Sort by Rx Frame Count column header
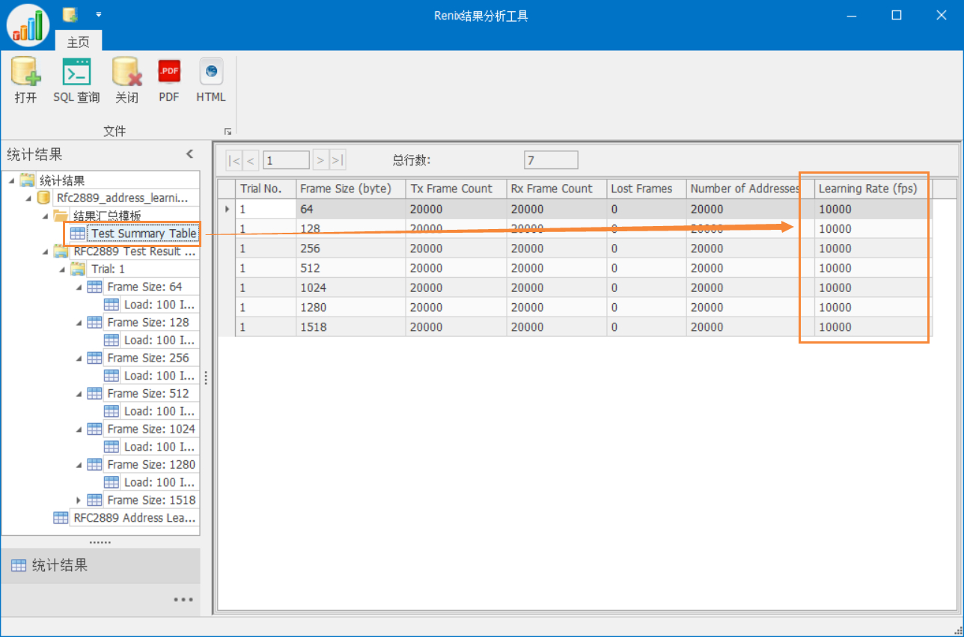This screenshot has height=637, width=964. 557,189
